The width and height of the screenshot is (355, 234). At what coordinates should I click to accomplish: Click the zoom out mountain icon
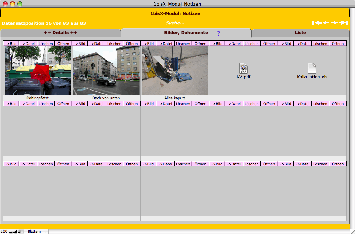pos(10,231)
